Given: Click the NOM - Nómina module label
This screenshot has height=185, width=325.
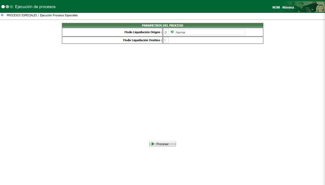Looking at the screenshot, I should coord(283,7).
